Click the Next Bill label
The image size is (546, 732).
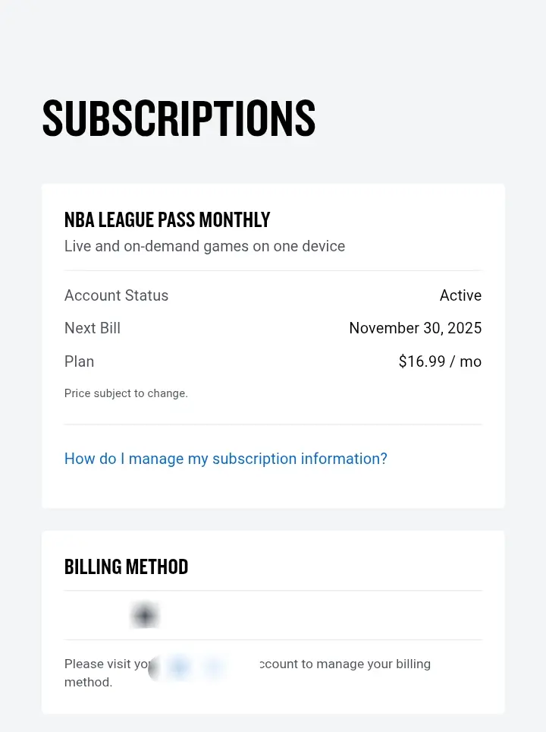(x=93, y=328)
